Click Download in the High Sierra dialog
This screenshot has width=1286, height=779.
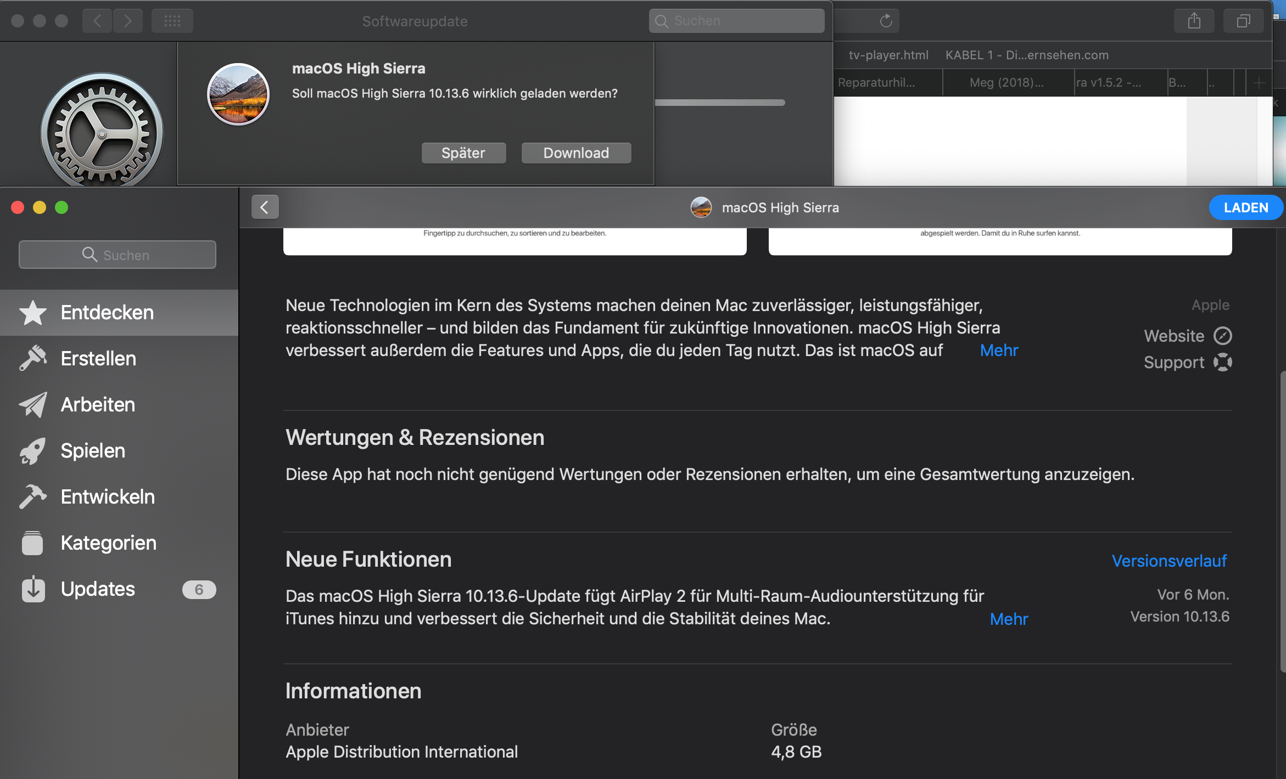point(576,153)
